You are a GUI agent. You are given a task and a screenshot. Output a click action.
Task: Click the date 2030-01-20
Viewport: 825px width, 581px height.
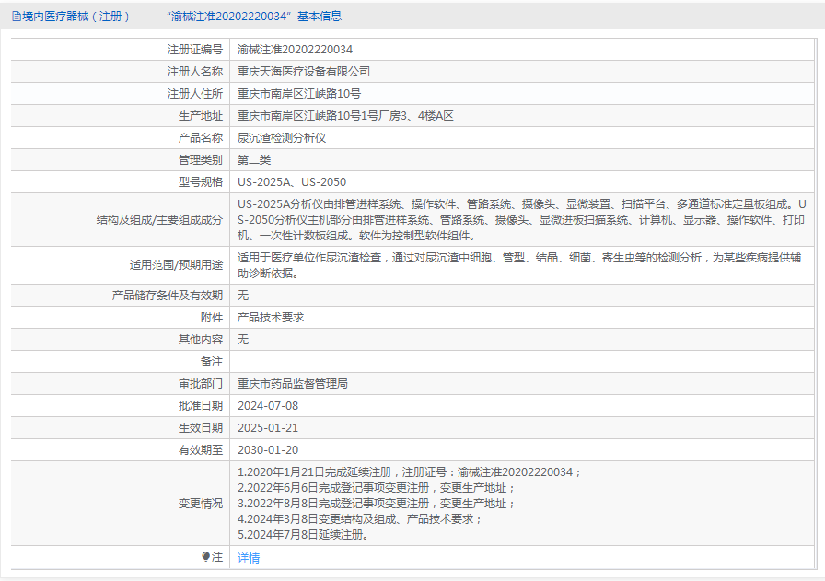(268, 450)
